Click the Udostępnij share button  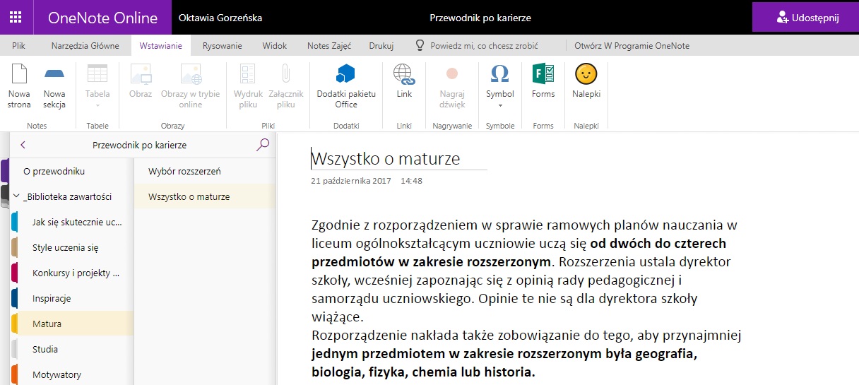[805, 18]
